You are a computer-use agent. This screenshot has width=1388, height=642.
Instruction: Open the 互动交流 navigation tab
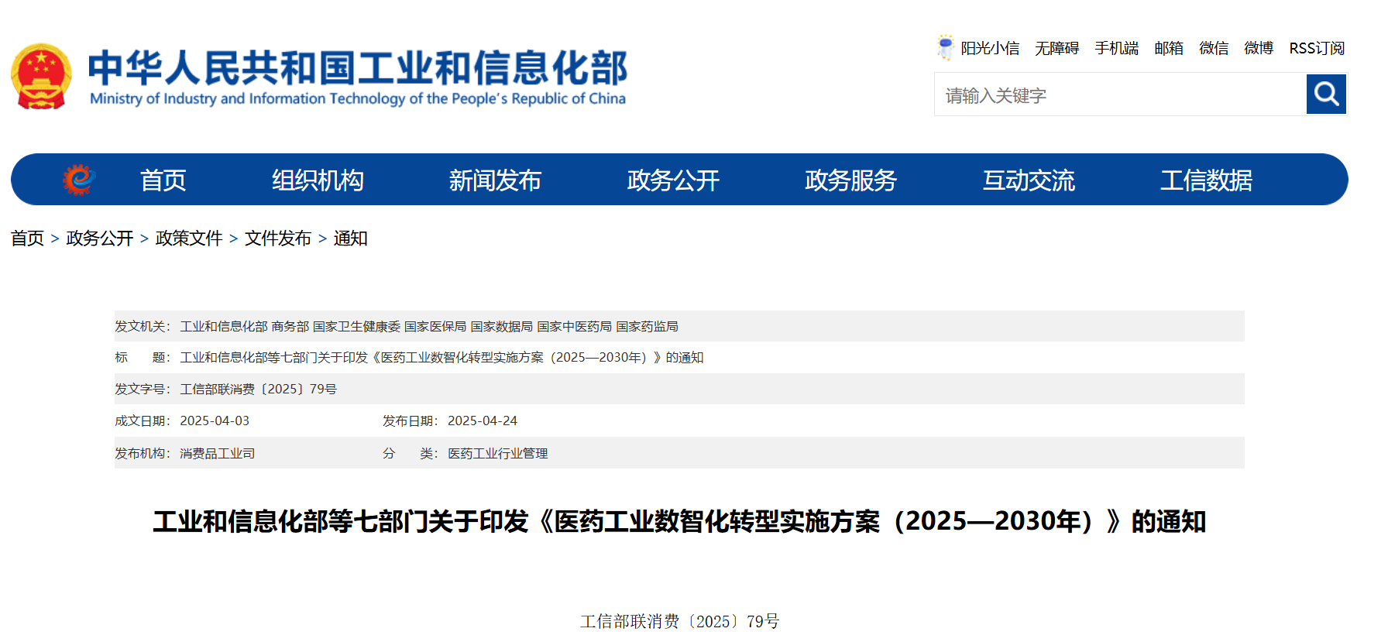(x=1029, y=180)
